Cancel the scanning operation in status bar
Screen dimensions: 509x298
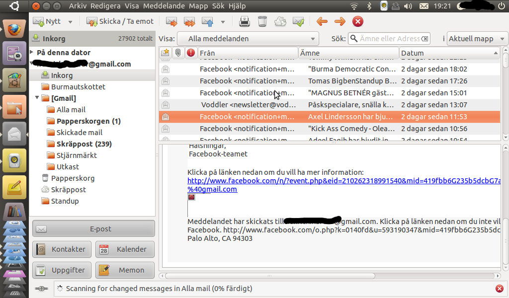pos(500,288)
